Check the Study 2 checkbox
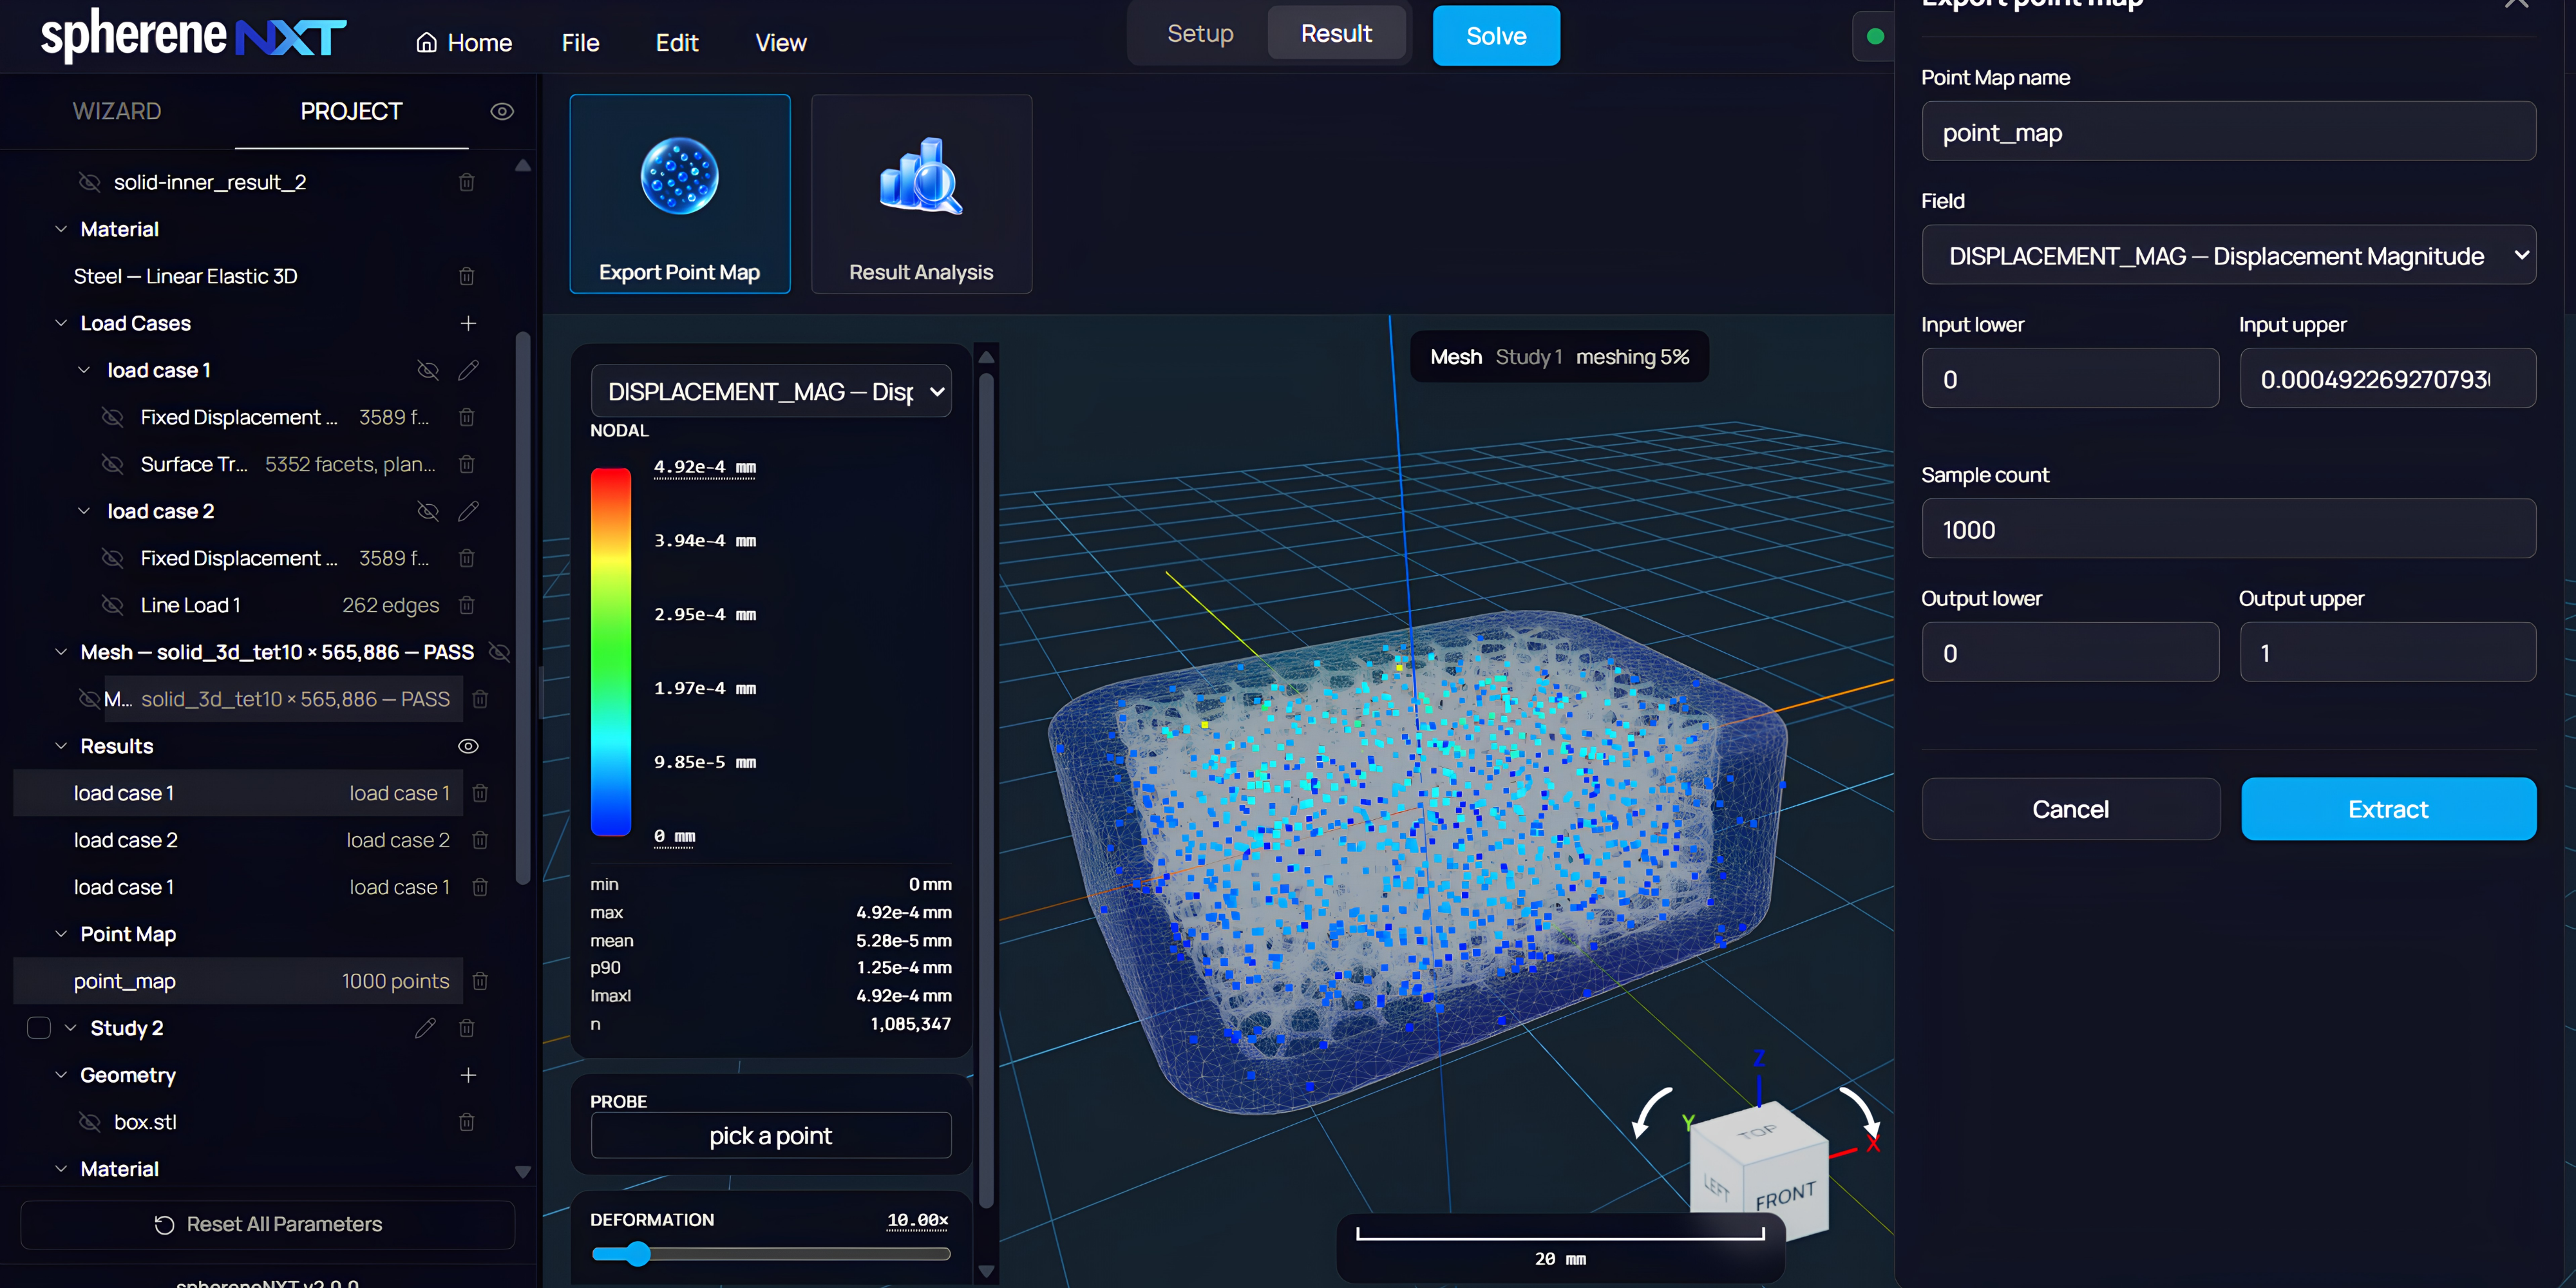This screenshot has height=1288, width=2576. pyautogui.click(x=39, y=1028)
